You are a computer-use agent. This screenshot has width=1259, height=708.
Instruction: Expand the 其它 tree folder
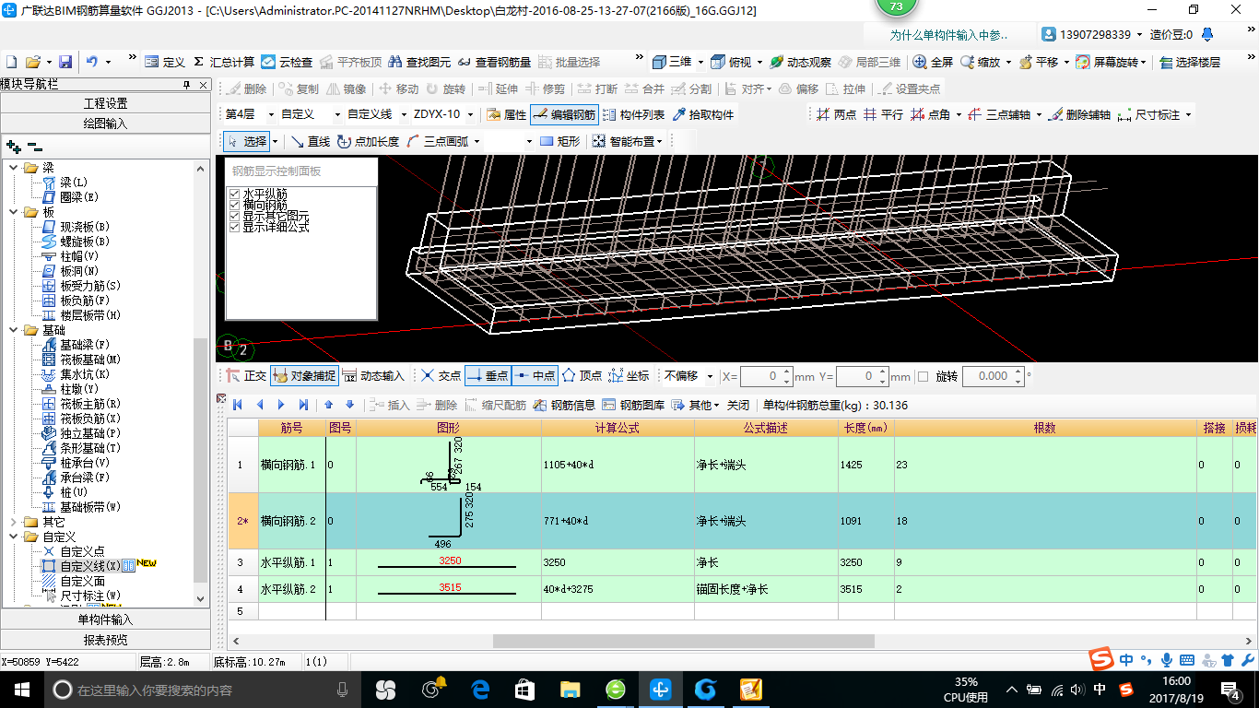click(14, 522)
